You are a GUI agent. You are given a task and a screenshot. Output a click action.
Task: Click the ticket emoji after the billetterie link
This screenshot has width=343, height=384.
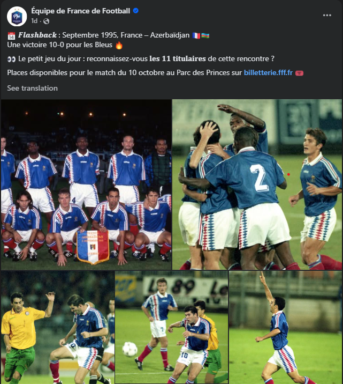click(299, 72)
